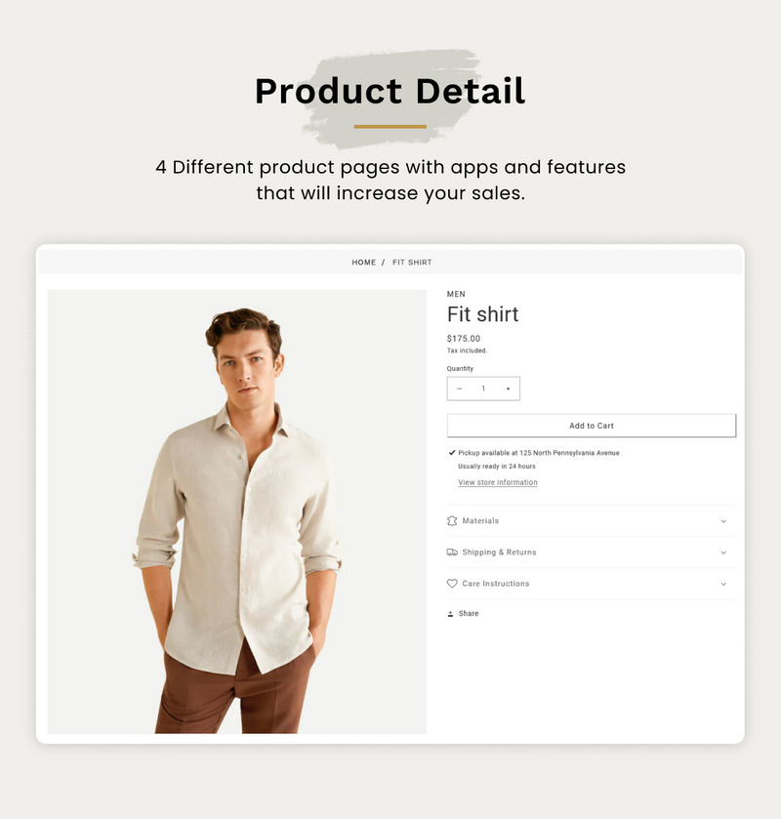Click the Care Instructions heart icon
The image size is (781, 819).
click(x=452, y=584)
